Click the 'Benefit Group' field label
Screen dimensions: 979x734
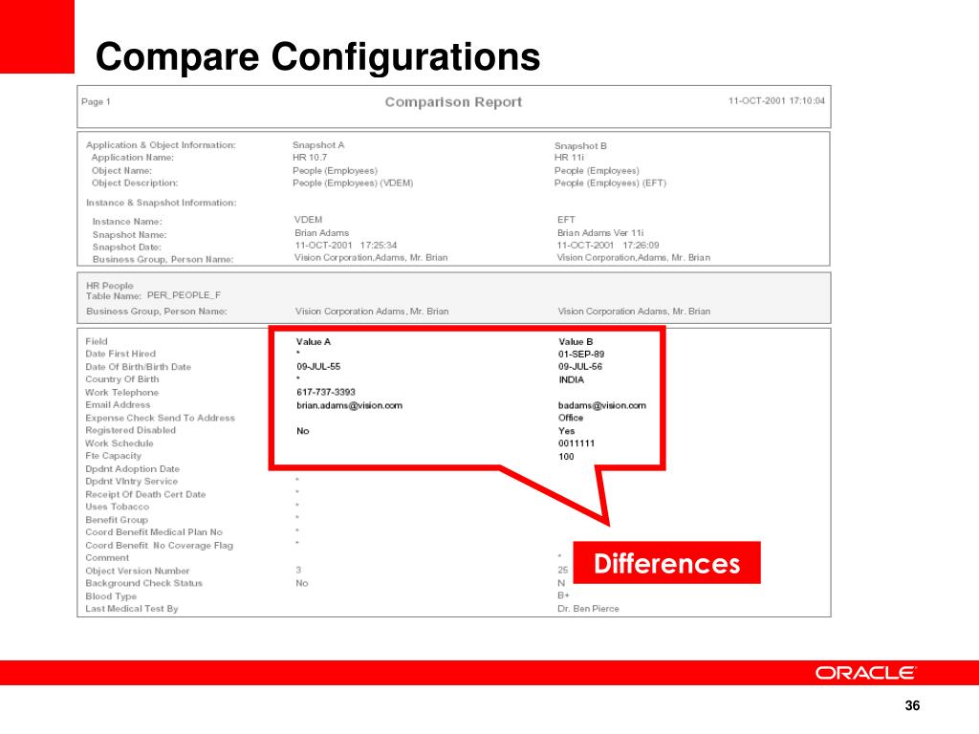point(117,520)
